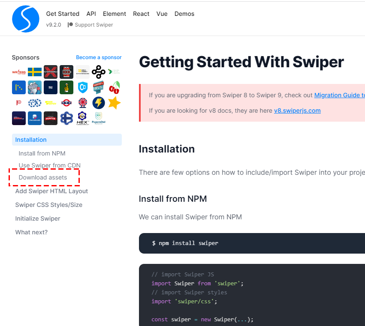Click the blue Swiper logo
The width and height of the screenshot is (365, 326).
click(x=26, y=19)
